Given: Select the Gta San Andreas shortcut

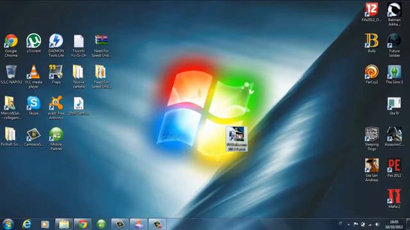Looking at the screenshot, I should point(372,170).
